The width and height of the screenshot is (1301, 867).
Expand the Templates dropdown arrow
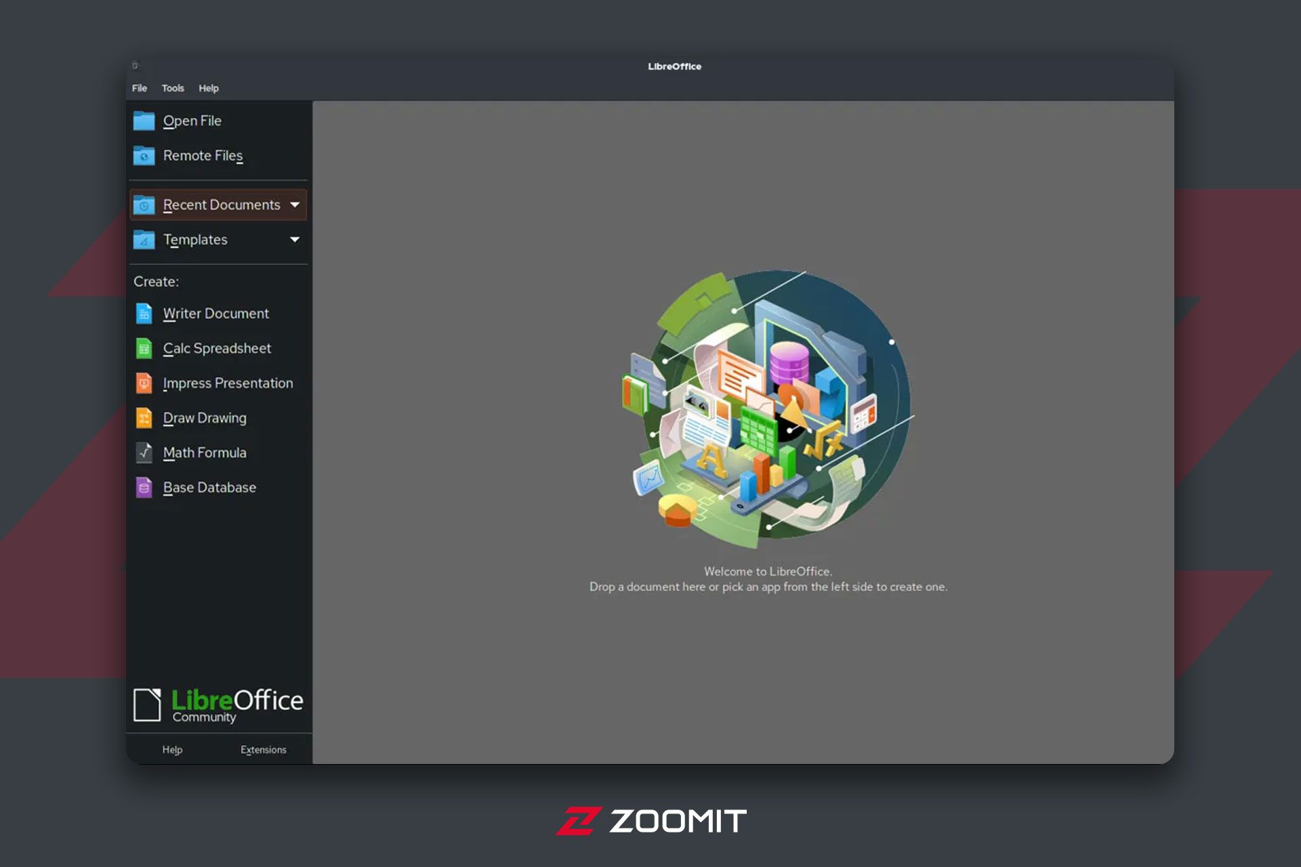tap(295, 239)
